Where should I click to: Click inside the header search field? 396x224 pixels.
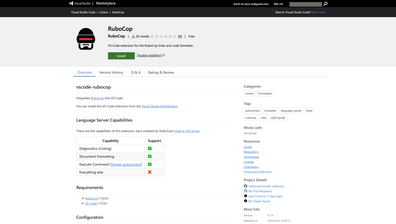305,4
